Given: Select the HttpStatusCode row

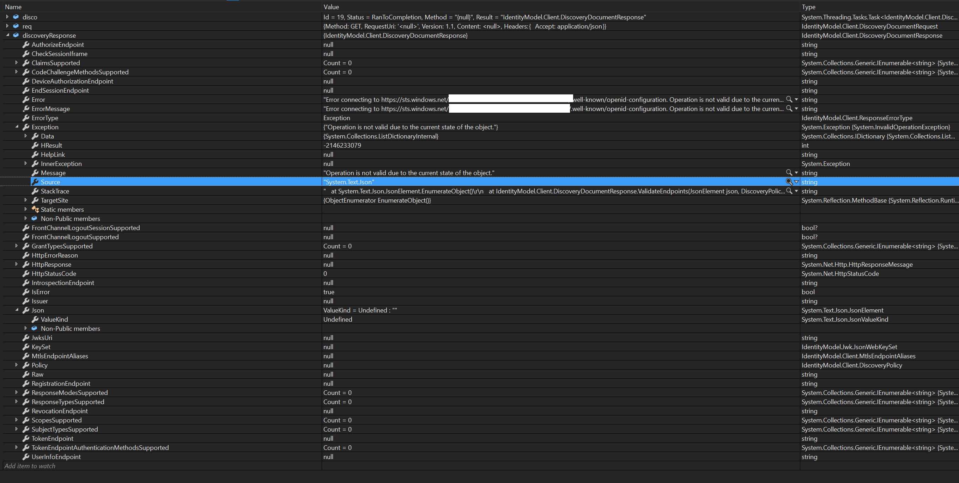Looking at the screenshot, I should click(x=54, y=274).
